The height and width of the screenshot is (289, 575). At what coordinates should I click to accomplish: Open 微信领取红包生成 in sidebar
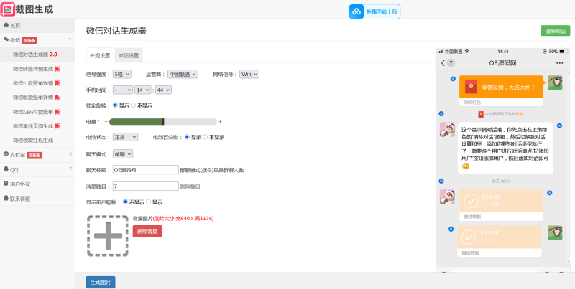[37, 140]
